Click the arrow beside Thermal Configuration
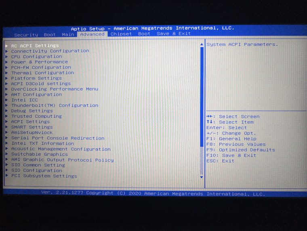 pyautogui.click(x=6, y=73)
